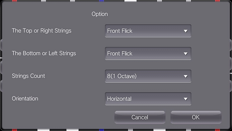Tap the red string marker at top-right
The width and height of the screenshot is (232, 131).
click(x=217, y=1)
